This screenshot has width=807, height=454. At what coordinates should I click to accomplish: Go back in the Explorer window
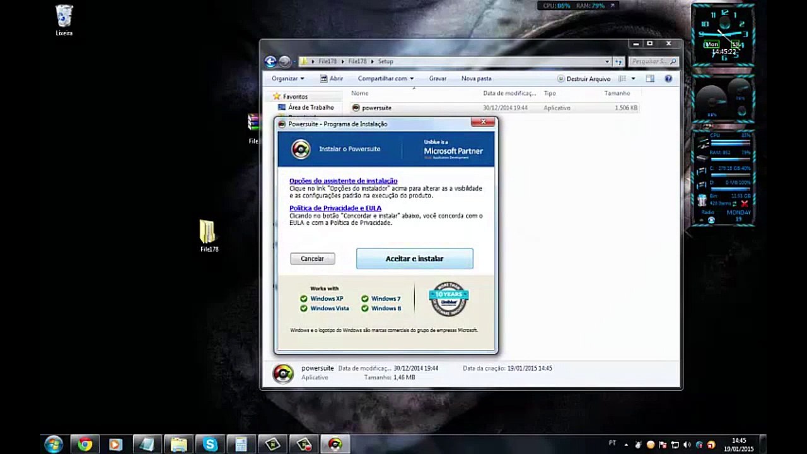pyautogui.click(x=270, y=61)
